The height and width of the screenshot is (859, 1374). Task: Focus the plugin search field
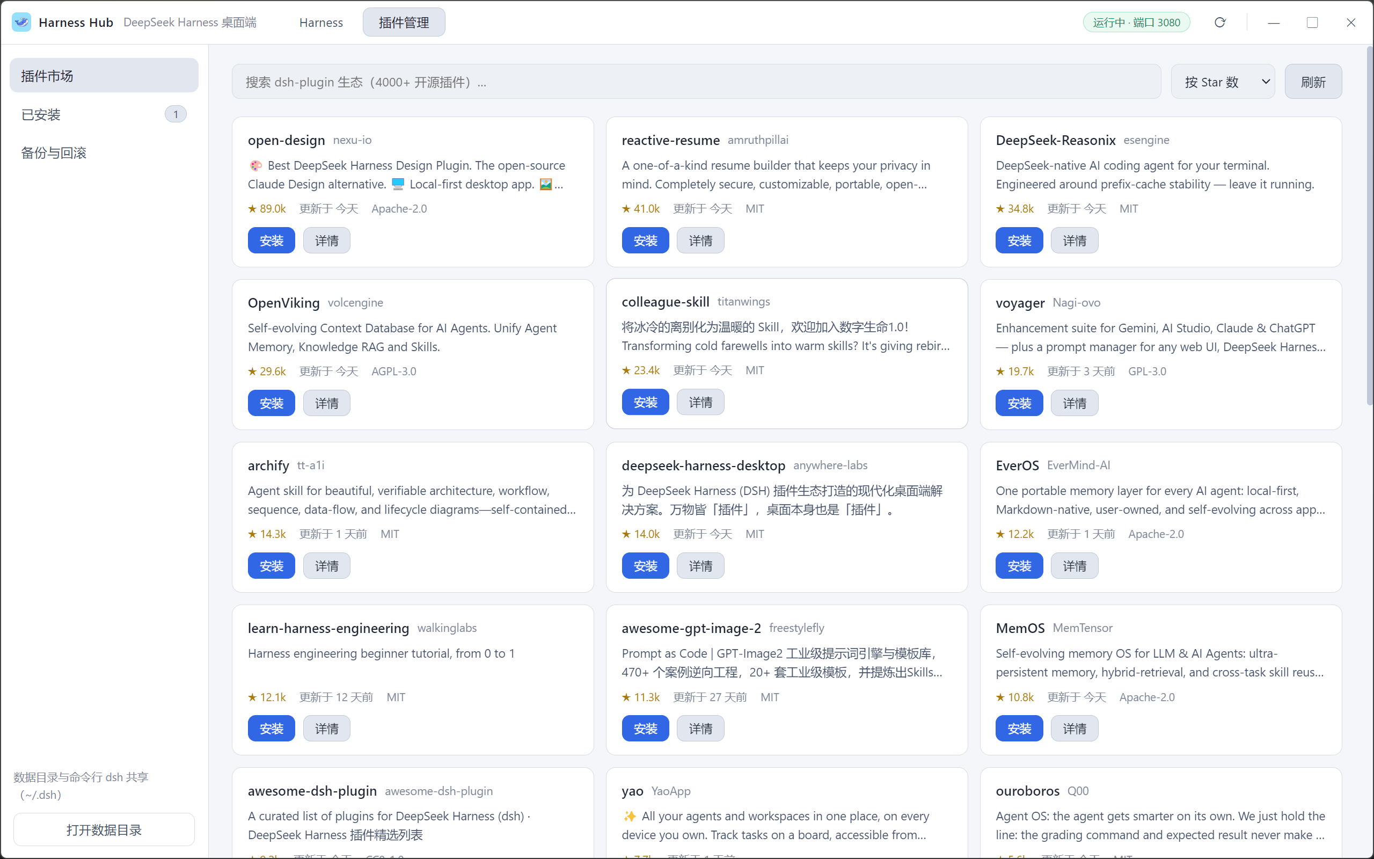[696, 82]
